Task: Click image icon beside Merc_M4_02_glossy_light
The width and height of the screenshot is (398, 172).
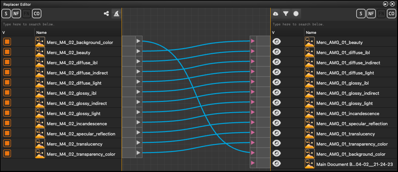Action: [x=40, y=113]
